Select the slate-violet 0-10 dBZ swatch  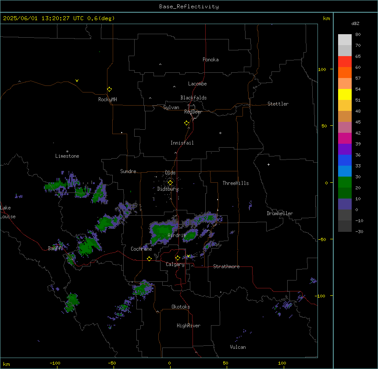click(x=345, y=204)
